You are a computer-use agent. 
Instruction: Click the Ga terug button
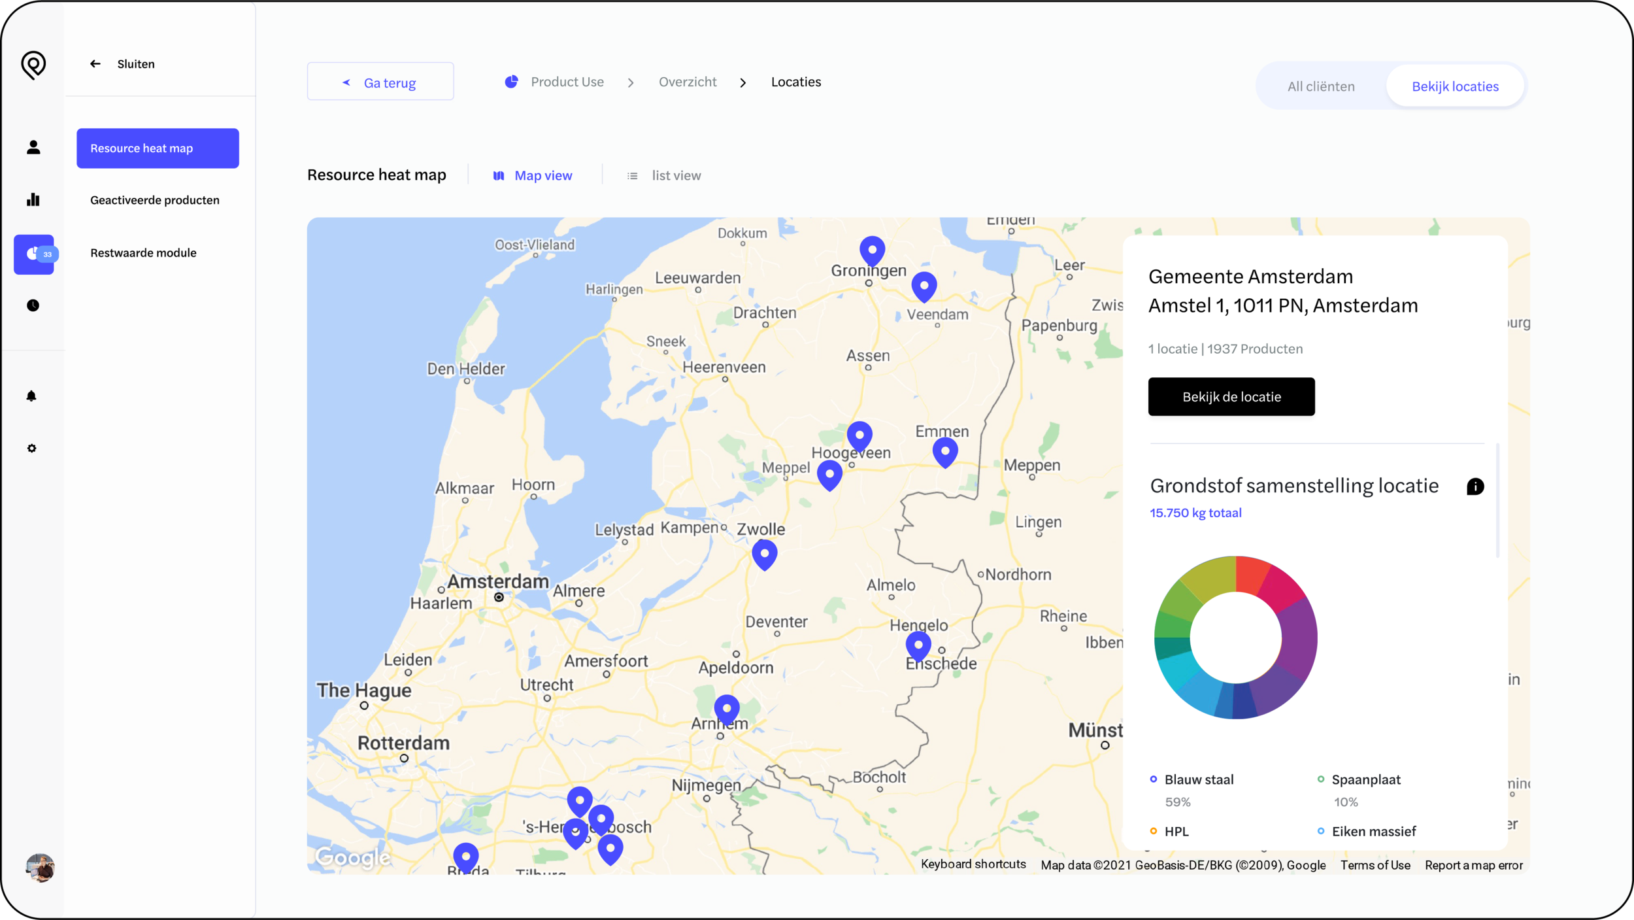[380, 82]
